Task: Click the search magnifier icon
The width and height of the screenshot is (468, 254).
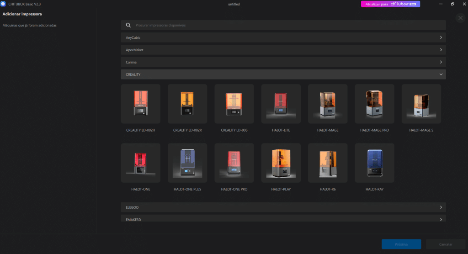Action: tap(128, 25)
